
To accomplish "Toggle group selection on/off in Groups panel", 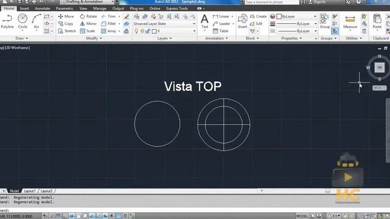I will tap(335, 31).
